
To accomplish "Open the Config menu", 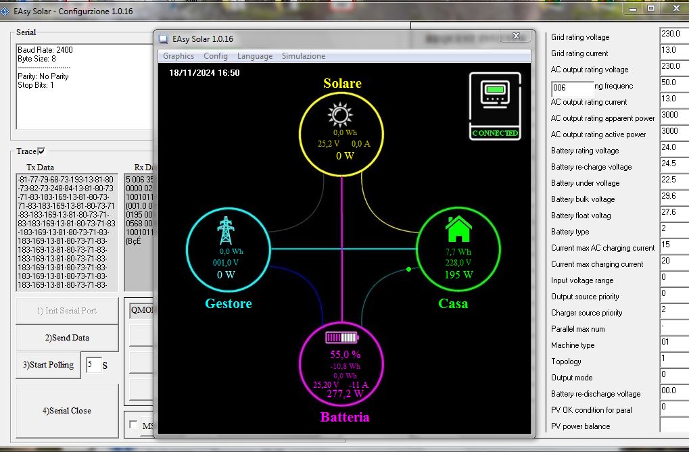I will 216,56.
